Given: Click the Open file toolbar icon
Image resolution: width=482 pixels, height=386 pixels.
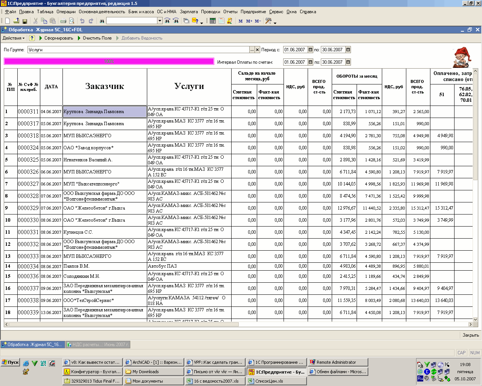Looking at the screenshot, I should click(16, 21).
